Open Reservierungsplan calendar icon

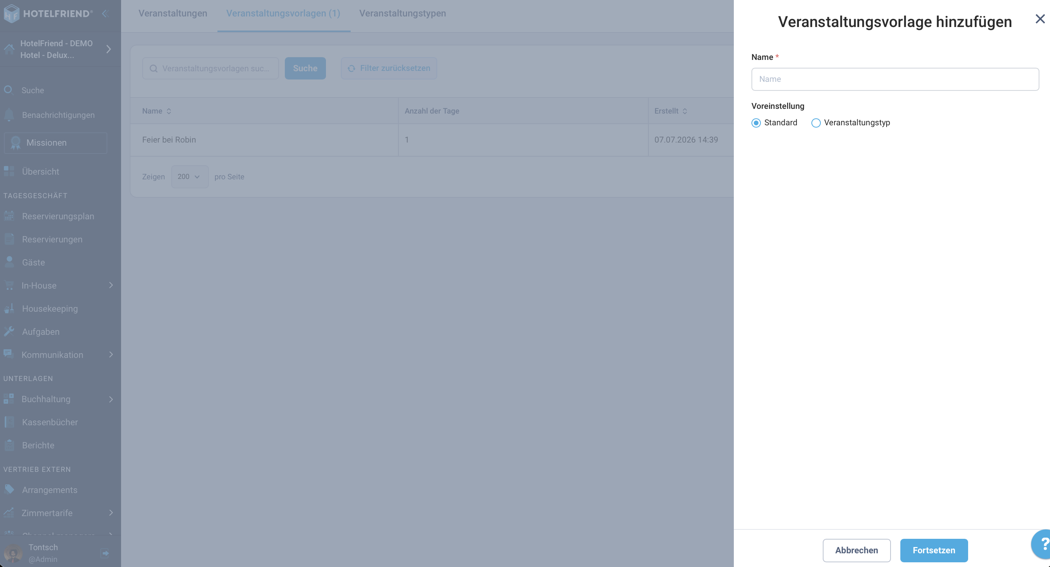pyautogui.click(x=9, y=216)
